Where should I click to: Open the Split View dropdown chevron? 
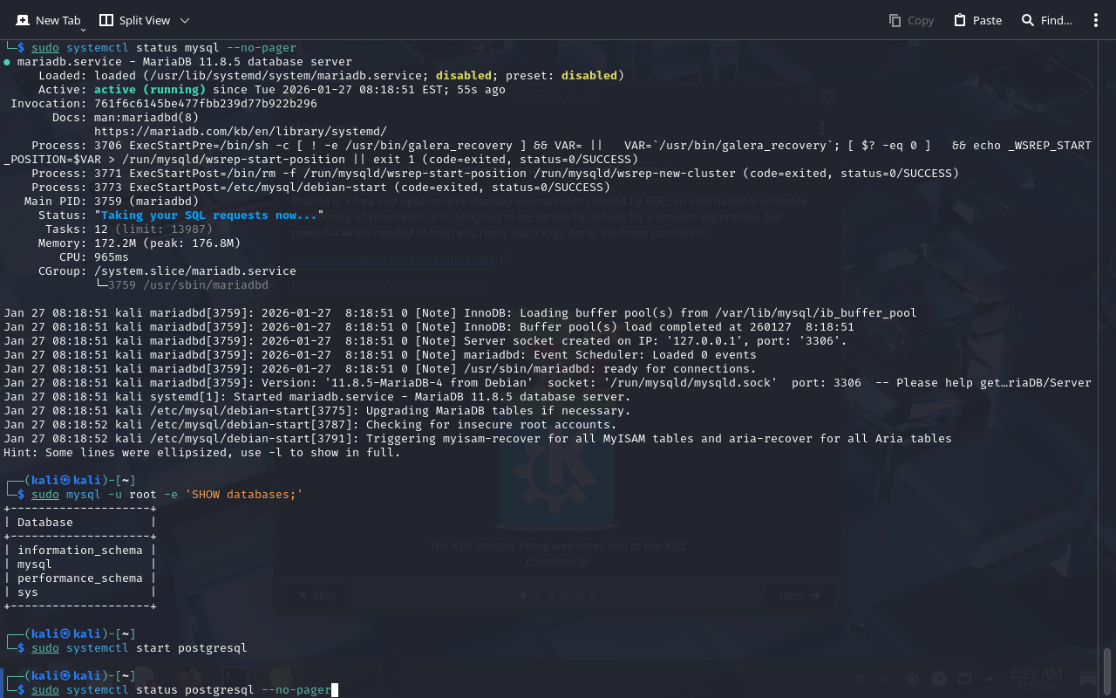pos(185,20)
